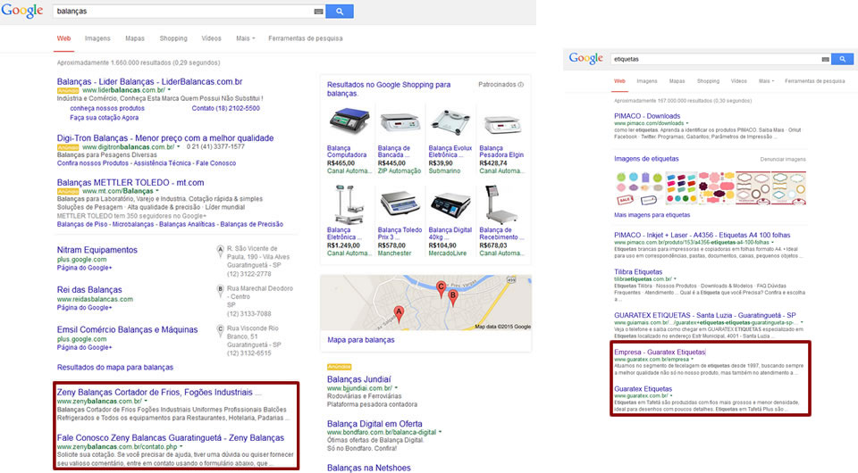Open the PIMACO - Downloads result

[x=647, y=116]
